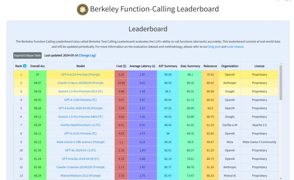
Task: Click the Rank sort arrow icon
Action: coord(25,66)
